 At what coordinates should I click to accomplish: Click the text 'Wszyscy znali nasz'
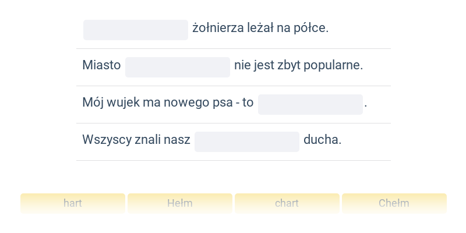(x=136, y=140)
